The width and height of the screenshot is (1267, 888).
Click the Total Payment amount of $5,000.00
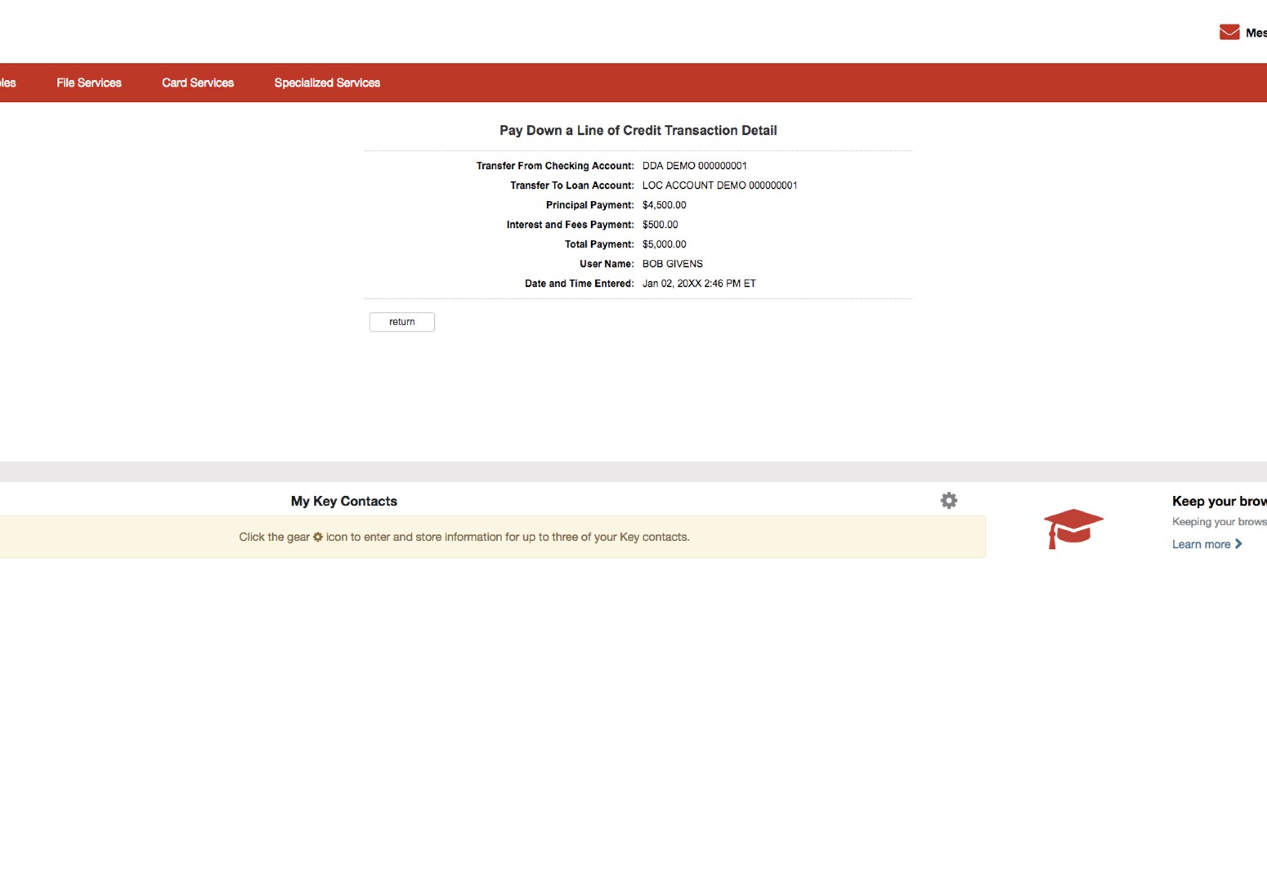click(665, 243)
